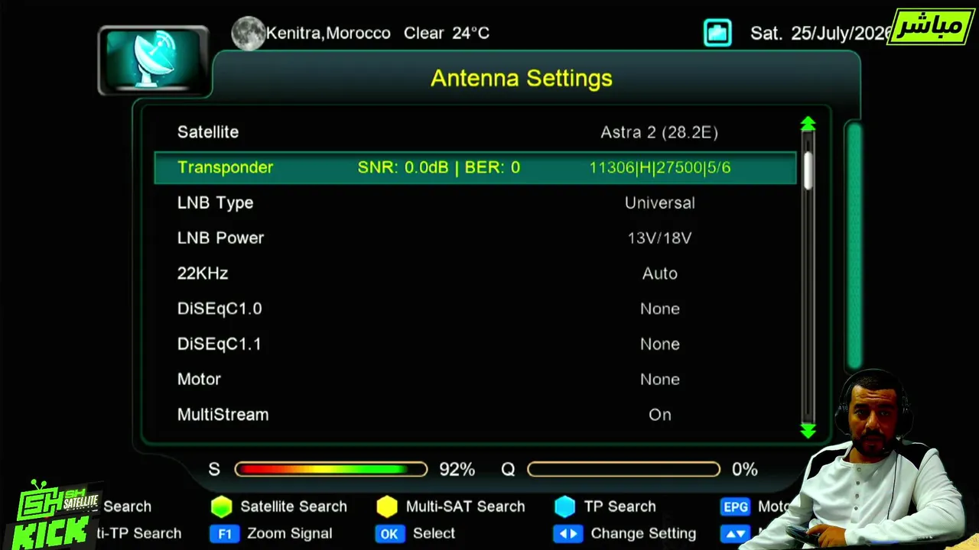
Task: Toggle the MultiStream 'On' value
Action: pyautogui.click(x=660, y=415)
